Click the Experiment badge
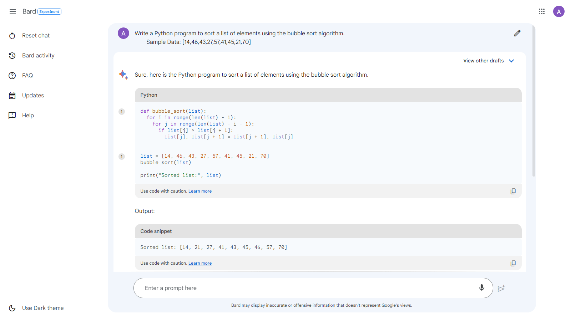This screenshot has height=321, width=571. 49,11
